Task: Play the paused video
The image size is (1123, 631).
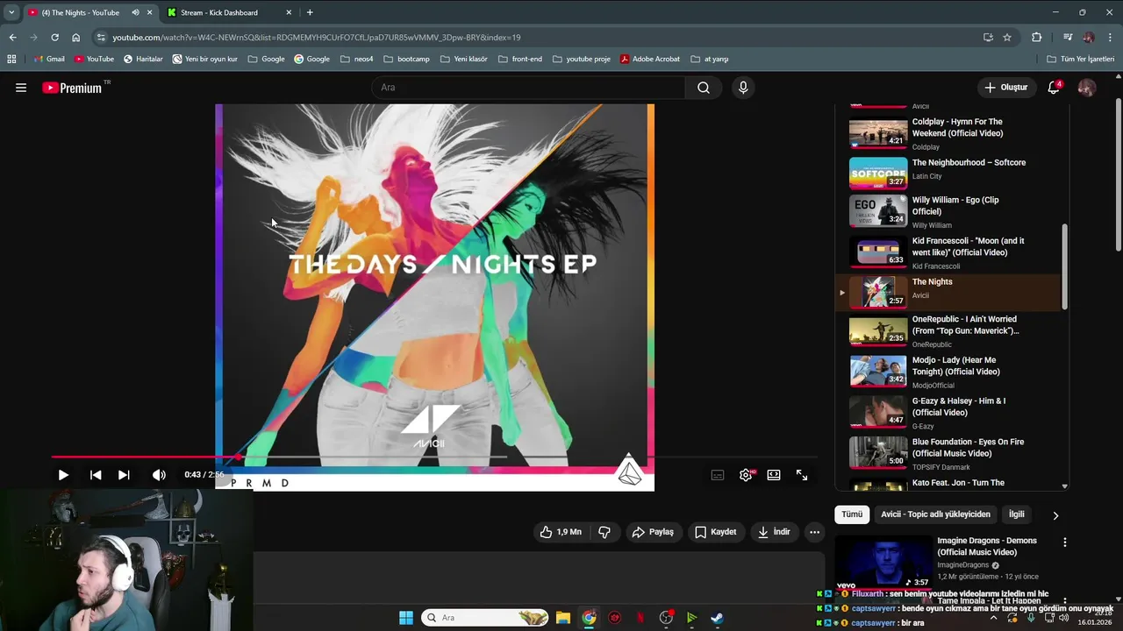Action: point(63,475)
